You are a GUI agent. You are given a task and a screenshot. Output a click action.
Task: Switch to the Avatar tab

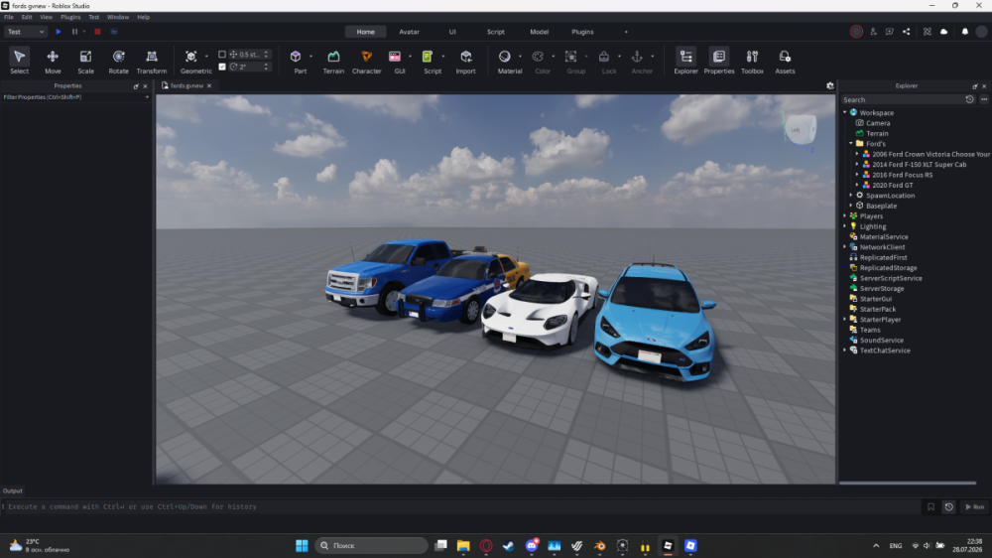pos(410,32)
